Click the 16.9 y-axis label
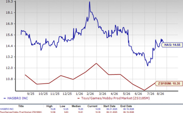This screenshot has height=113, width=183. [9, 24]
